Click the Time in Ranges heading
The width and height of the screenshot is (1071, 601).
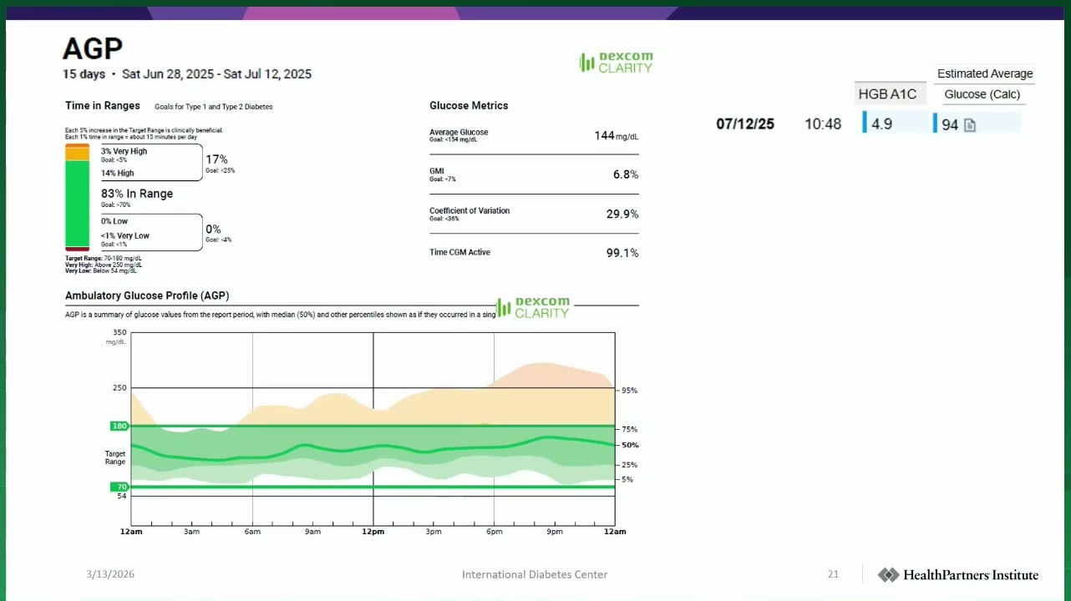click(103, 106)
